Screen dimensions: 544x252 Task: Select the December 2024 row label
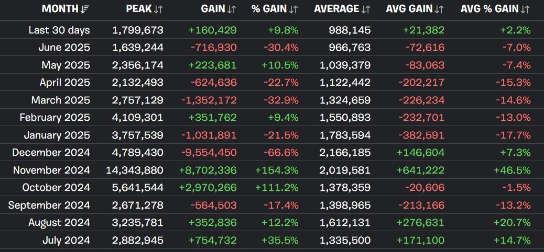tap(51, 153)
